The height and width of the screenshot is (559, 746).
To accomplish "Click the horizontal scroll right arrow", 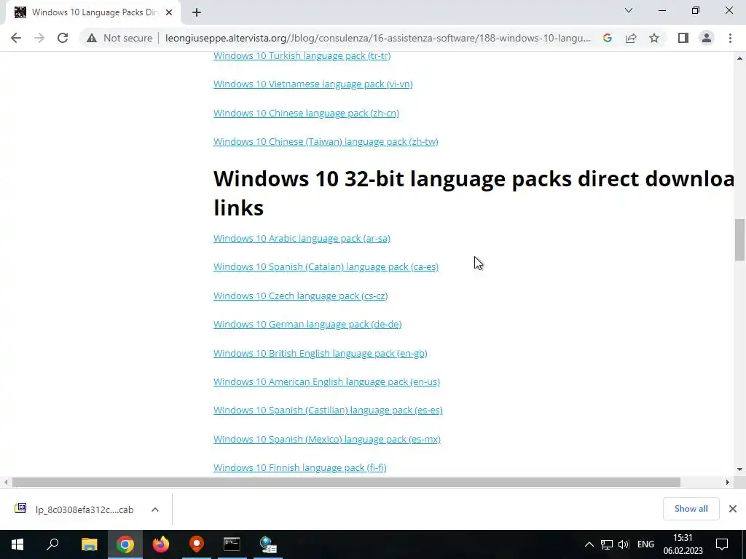I will coord(727,482).
